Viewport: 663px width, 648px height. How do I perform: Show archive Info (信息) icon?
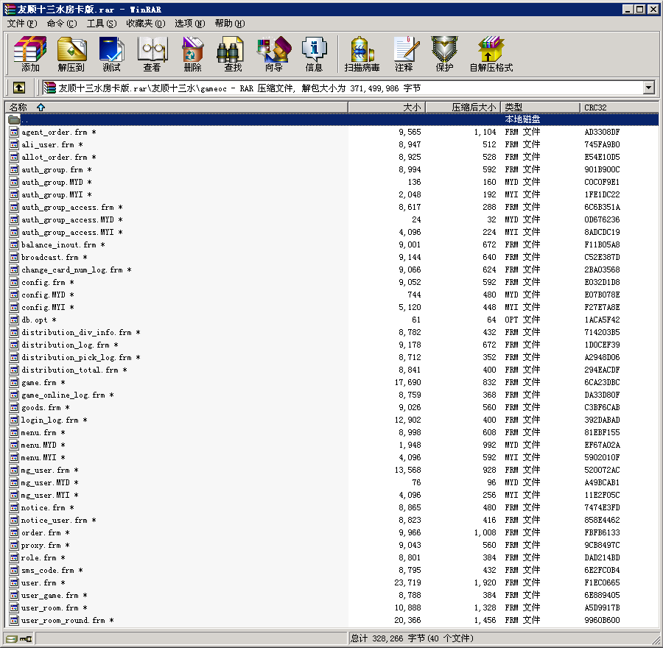(x=314, y=54)
